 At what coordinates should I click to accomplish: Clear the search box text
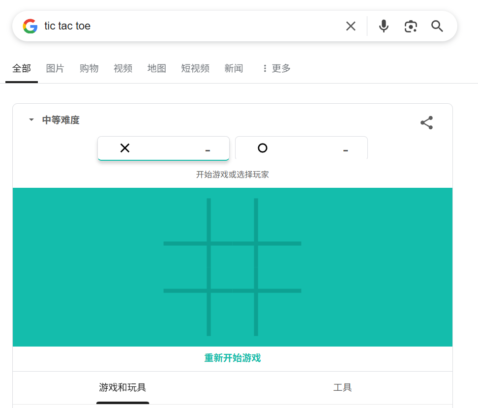tap(351, 26)
